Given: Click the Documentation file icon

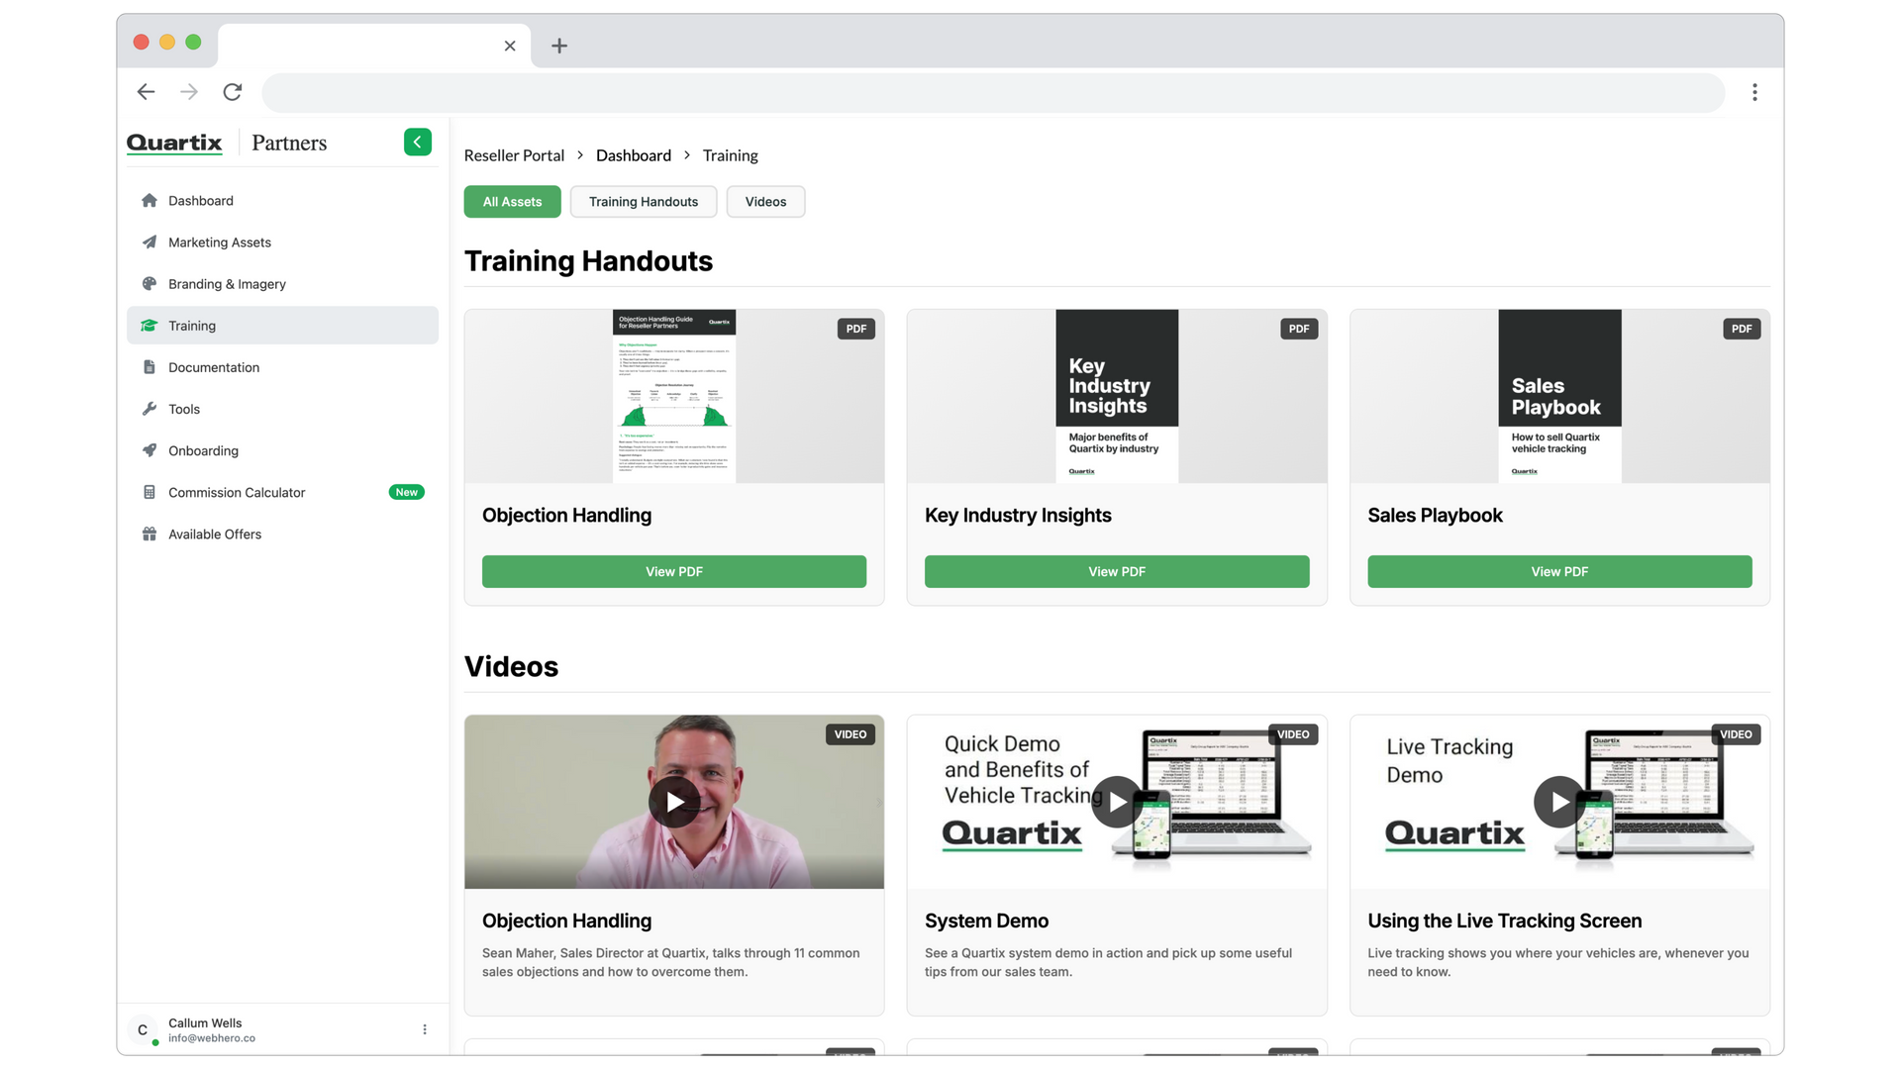Looking at the screenshot, I should click(x=150, y=367).
